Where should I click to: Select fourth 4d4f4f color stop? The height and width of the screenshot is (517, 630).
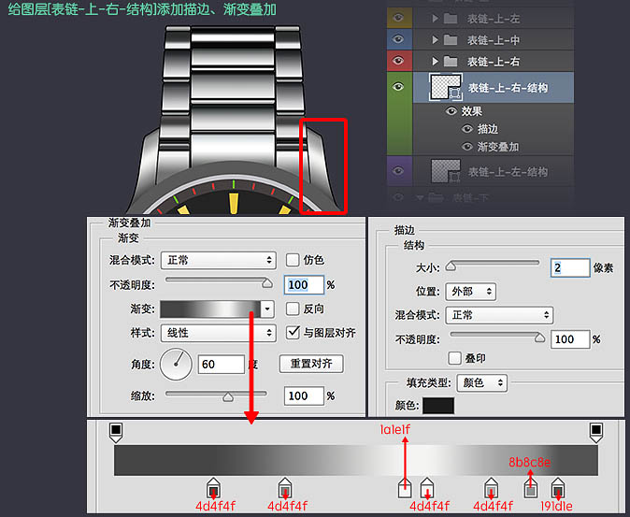tap(491, 488)
